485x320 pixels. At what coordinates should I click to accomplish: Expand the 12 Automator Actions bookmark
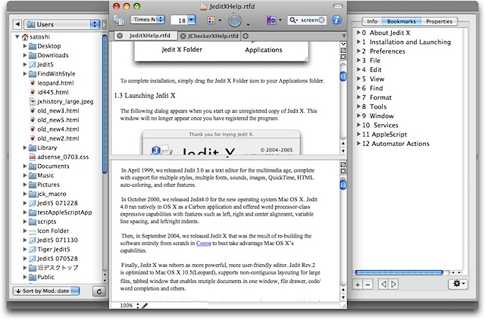coord(358,143)
